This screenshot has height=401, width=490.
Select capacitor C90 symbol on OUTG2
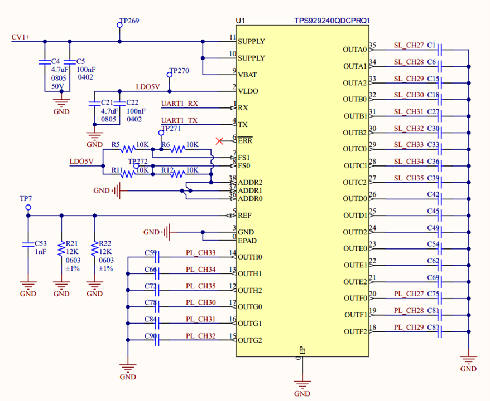(157, 340)
